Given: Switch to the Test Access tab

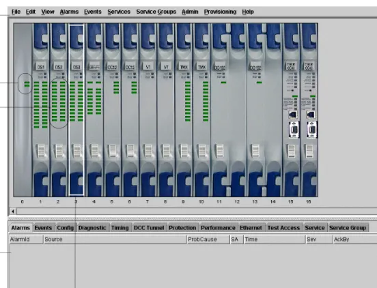Looking at the screenshot, I should tap(283, 228).
